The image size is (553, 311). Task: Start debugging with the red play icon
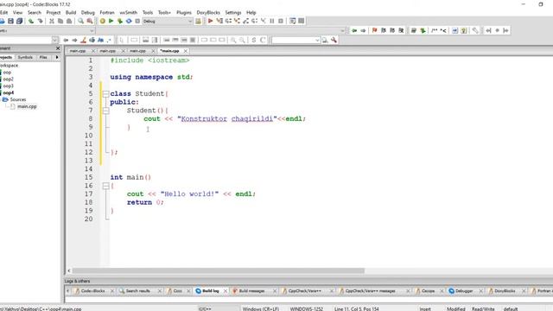(211, 21)
